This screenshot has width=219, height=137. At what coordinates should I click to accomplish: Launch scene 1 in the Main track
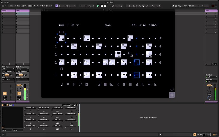(206, 13)
